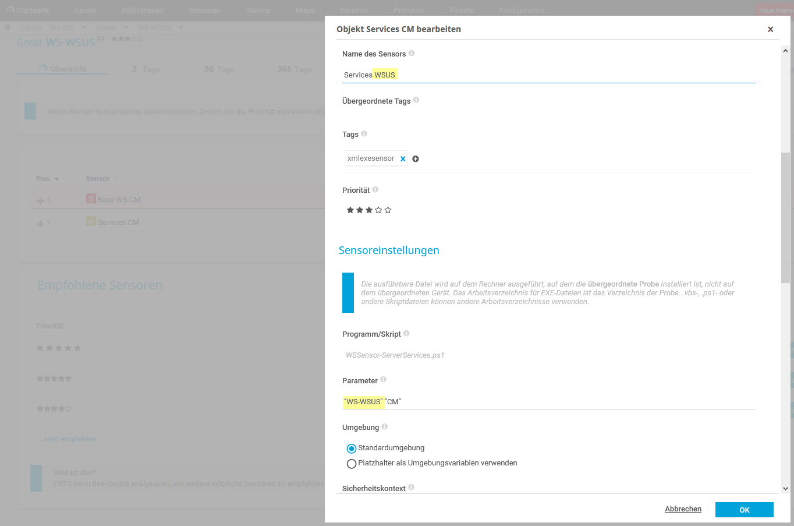The height and width of the screenshot is (526, 794).
Task: Grab move handle of position 1
Action: [x=40, y=200]
